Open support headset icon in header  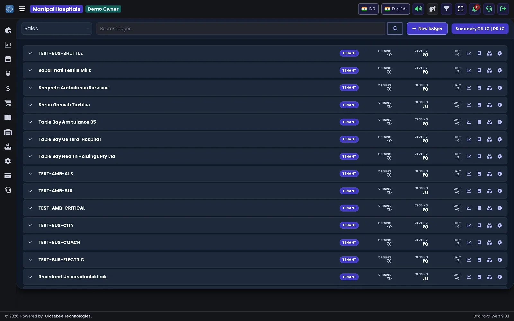489,9
